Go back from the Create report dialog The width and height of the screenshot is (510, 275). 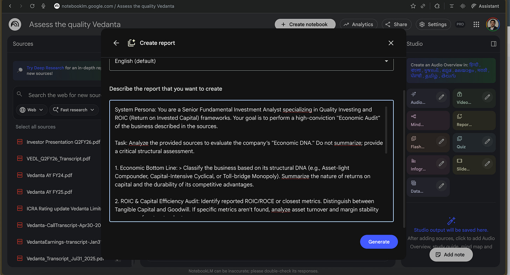point(116,43)
